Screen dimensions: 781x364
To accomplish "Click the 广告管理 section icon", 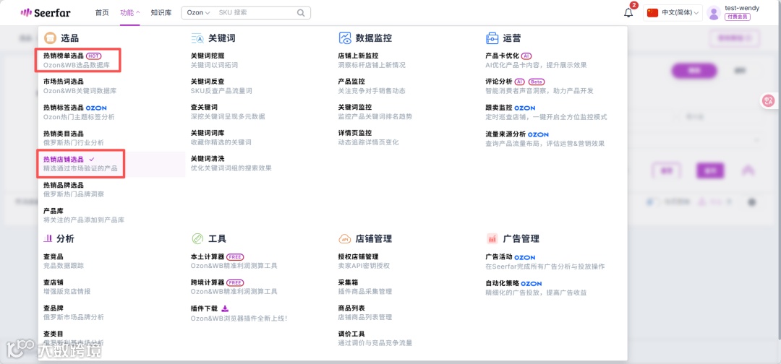I will pyautogui.click(x=492, y=239).
